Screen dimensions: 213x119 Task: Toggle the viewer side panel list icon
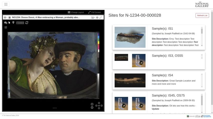coord(10,17)
